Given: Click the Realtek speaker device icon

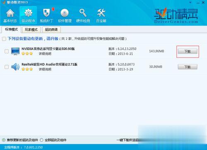Looking at the screenshot, I should (x=15, y=67).
